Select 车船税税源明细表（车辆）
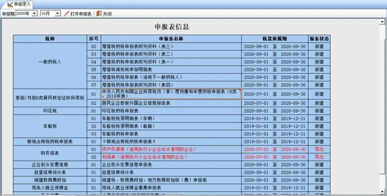This screenshot has height=196, width=387. pos(171,119)
